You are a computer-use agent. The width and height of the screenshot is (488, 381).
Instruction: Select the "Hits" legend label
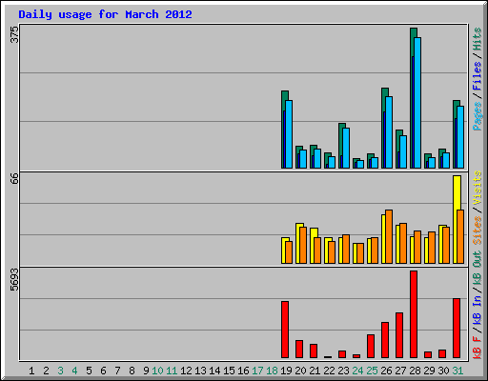(x=478, y=39)
